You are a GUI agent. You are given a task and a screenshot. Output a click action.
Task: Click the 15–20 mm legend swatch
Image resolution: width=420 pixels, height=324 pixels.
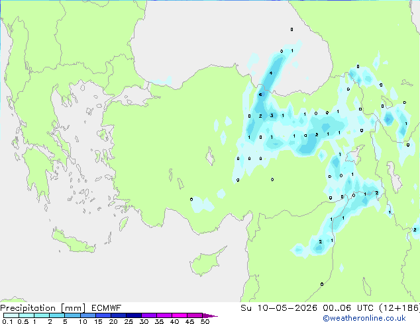[103, 315]
